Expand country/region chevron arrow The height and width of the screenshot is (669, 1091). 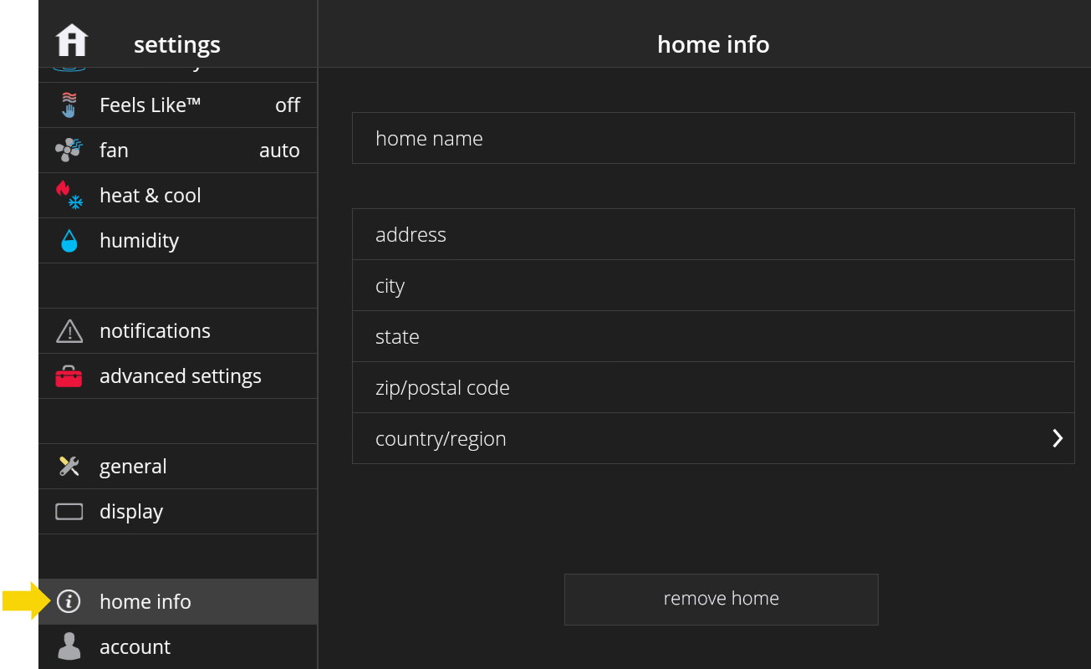[x=1057, y=438]
